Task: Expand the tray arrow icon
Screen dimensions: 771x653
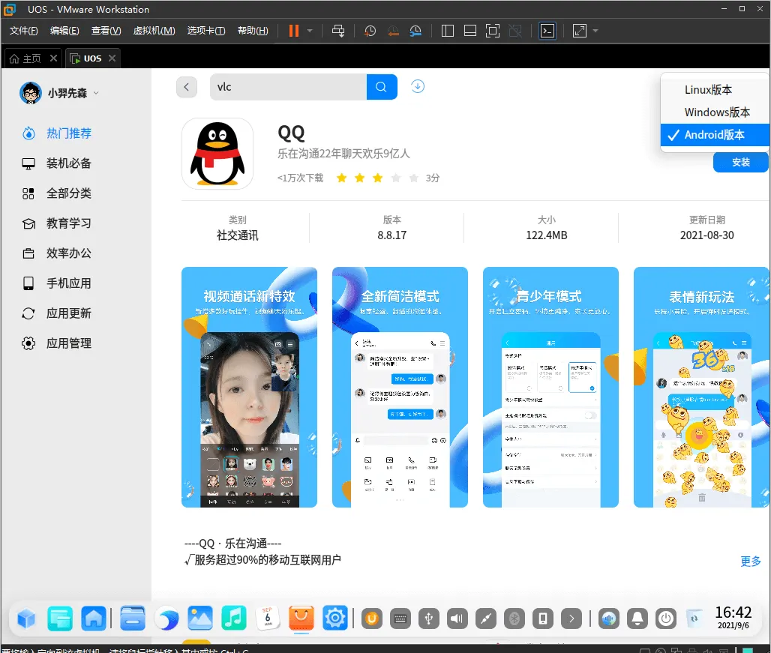Action: (x=571, y=619)
